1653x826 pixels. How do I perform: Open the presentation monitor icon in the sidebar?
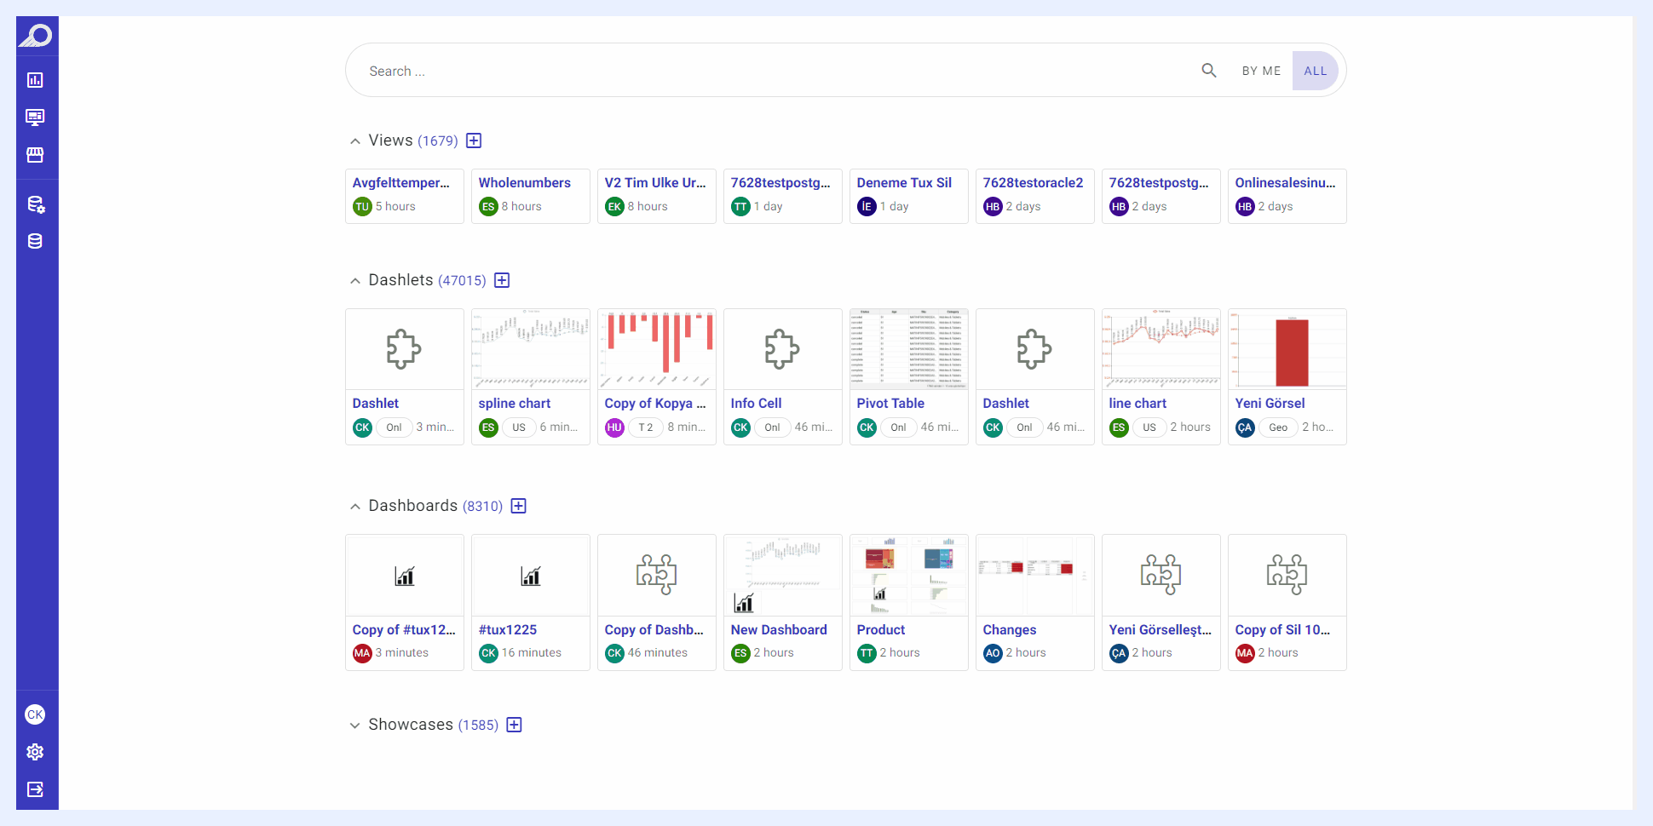(x=35, y=118)
